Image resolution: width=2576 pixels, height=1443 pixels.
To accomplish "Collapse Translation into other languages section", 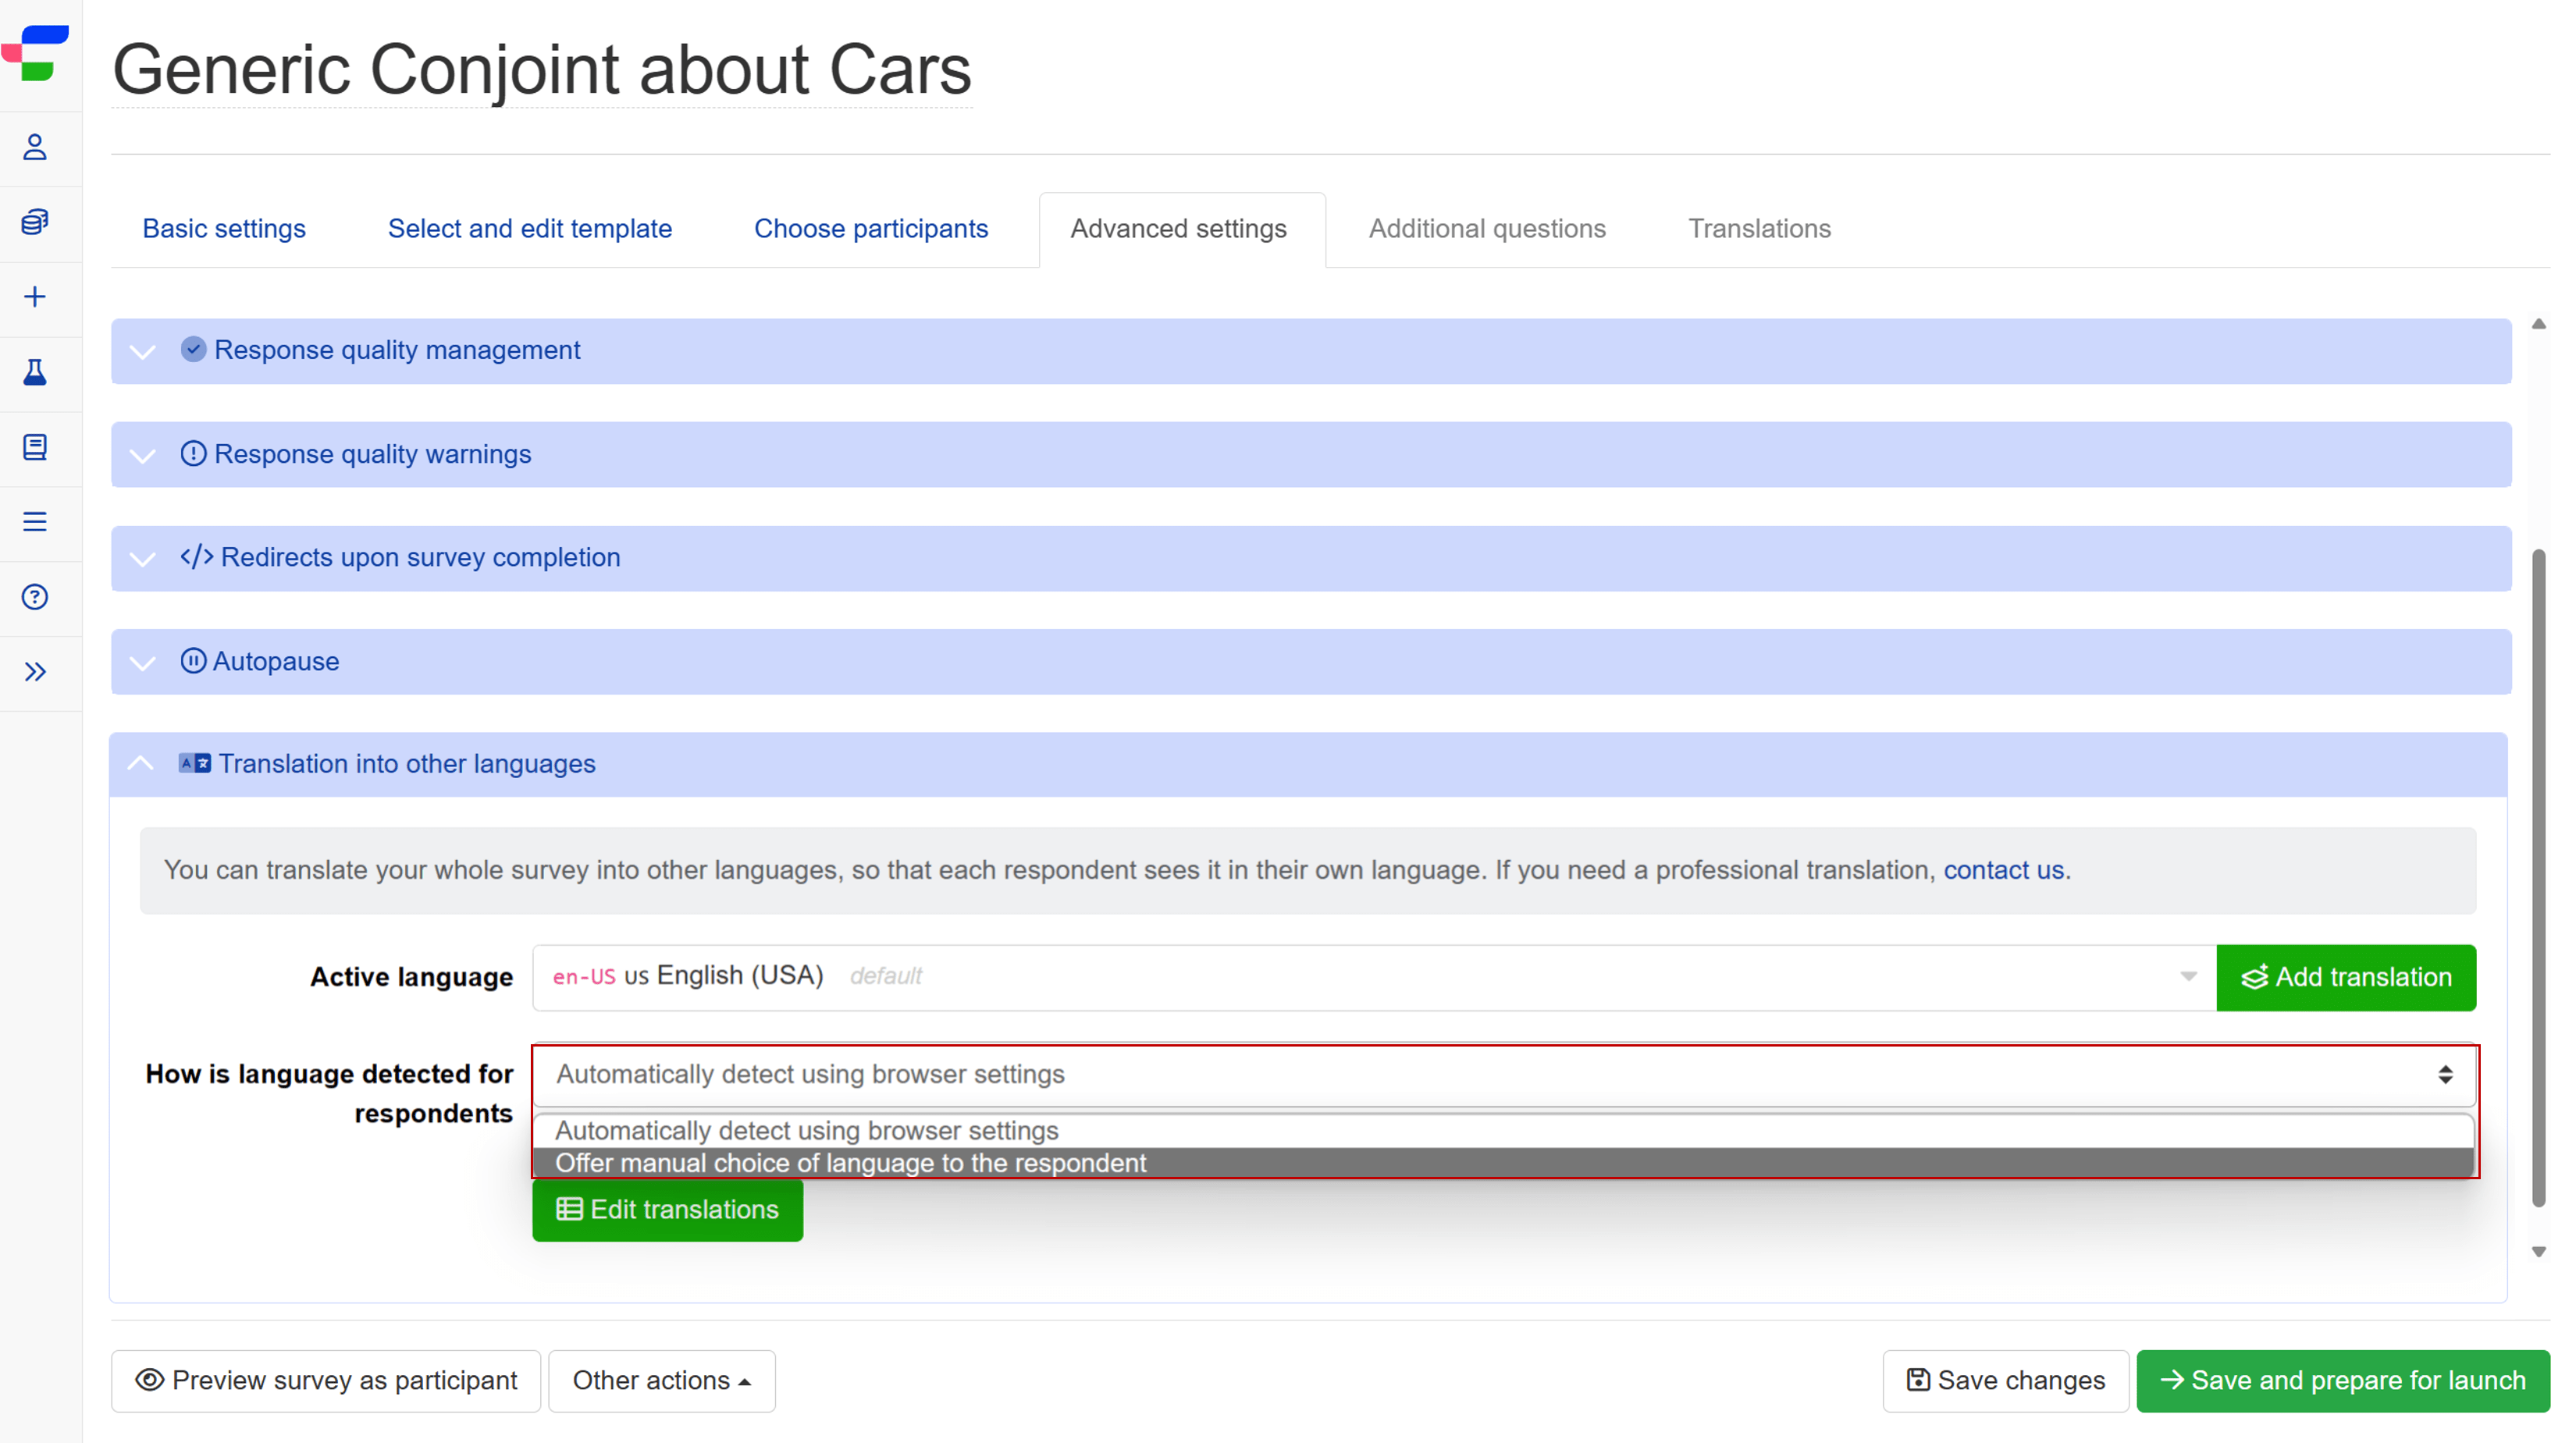I will tap(406, 764).
